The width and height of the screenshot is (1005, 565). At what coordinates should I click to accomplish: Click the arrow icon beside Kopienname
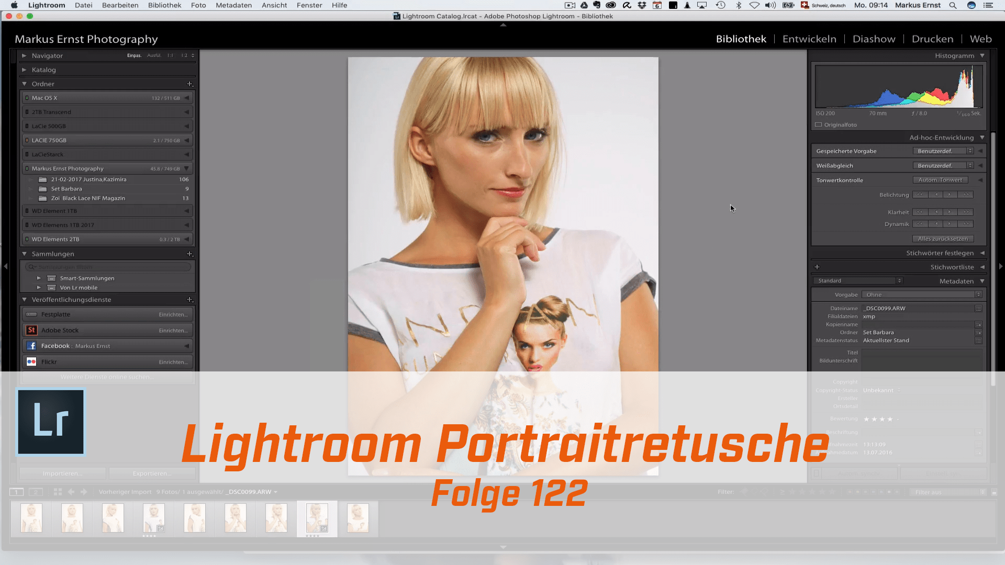click(x=978, y=325)
